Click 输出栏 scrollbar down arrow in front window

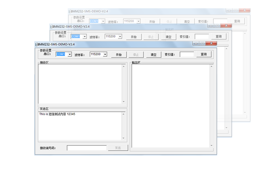[x=211, y=146]
